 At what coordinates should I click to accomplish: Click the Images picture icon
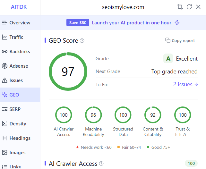[4, 152]
